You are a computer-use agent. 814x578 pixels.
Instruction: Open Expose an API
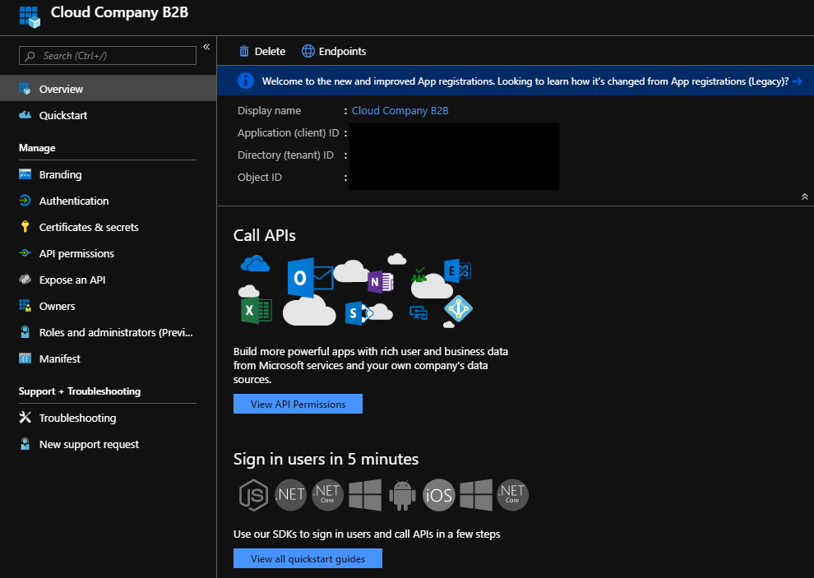pos(72,280)
